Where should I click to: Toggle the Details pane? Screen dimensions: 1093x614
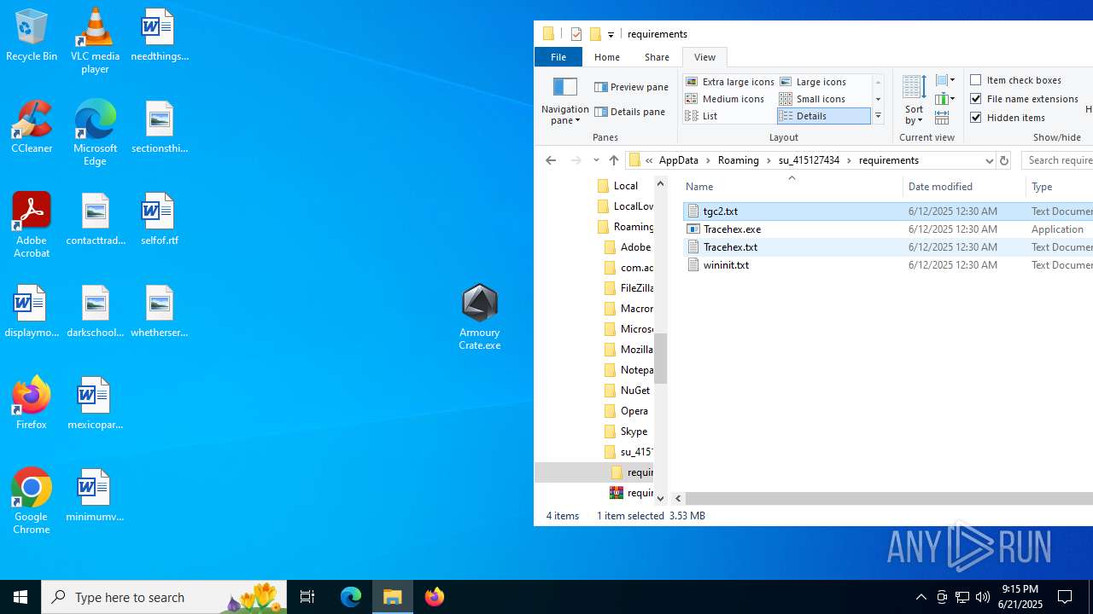click(629, 112)
